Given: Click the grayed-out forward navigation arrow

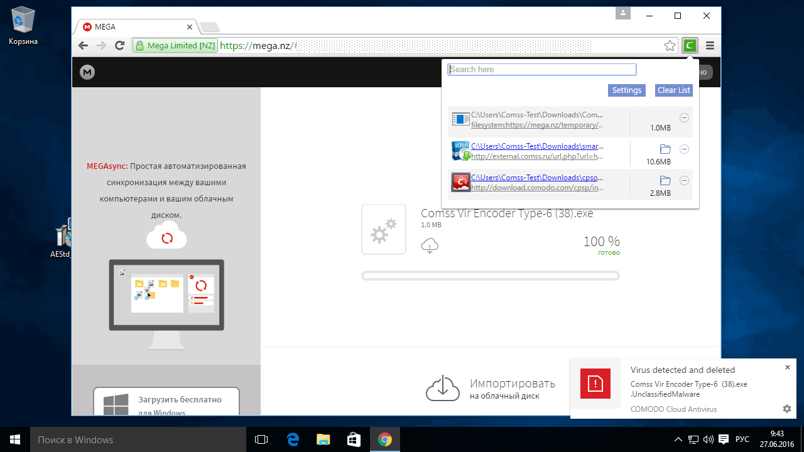Looking at the screenshot, I should coord(101,45).
